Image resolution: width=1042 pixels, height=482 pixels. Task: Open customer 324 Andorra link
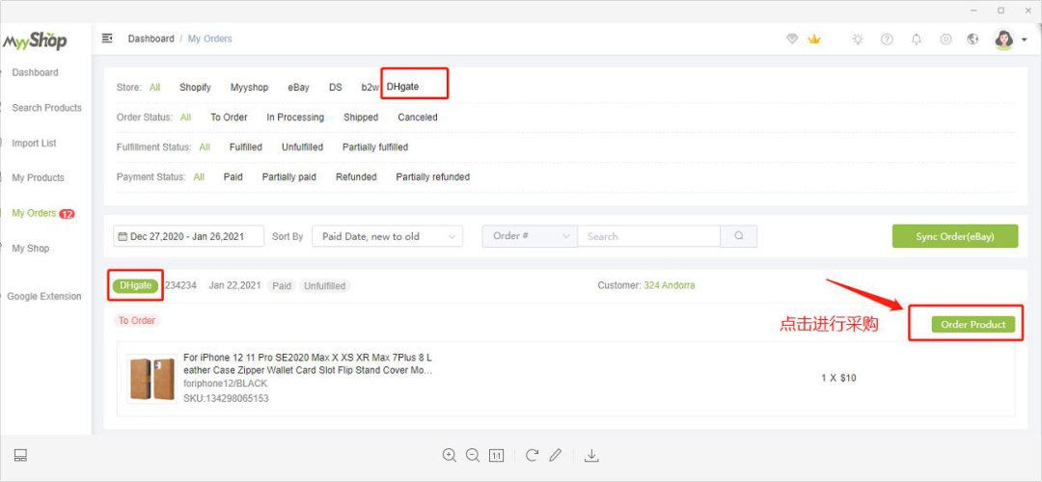coord(670,285)
